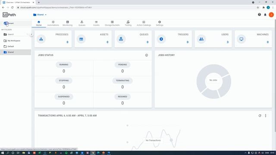The image size is (276, 155).
Task: Open the Windows Start menu
Action: (x=3, y=153)
